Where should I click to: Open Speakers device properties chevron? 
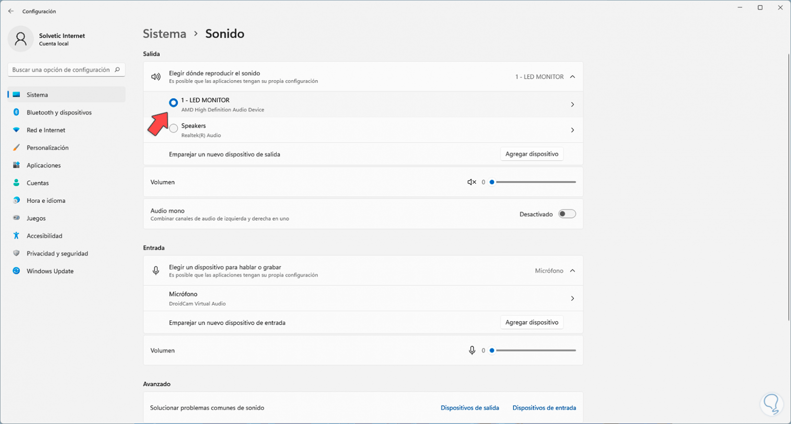point(572,130)
